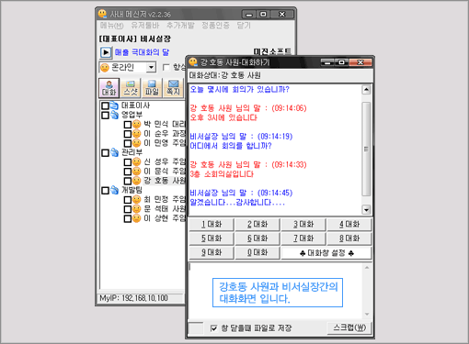The width and height of the screenshot is (469, 344).
Task: Click the chat log scroll up arrow
Action: point(366,90)
